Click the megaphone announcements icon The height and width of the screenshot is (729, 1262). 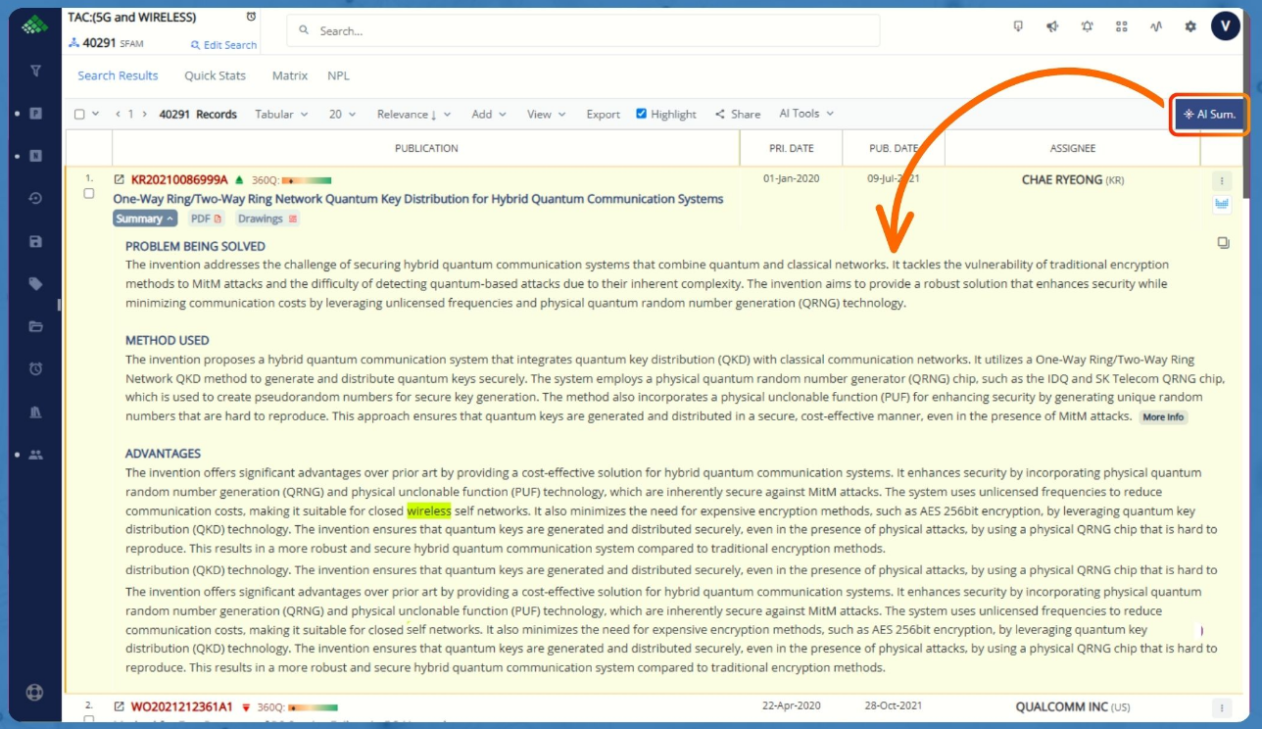pyautogui.click(x=1052, y=27)
